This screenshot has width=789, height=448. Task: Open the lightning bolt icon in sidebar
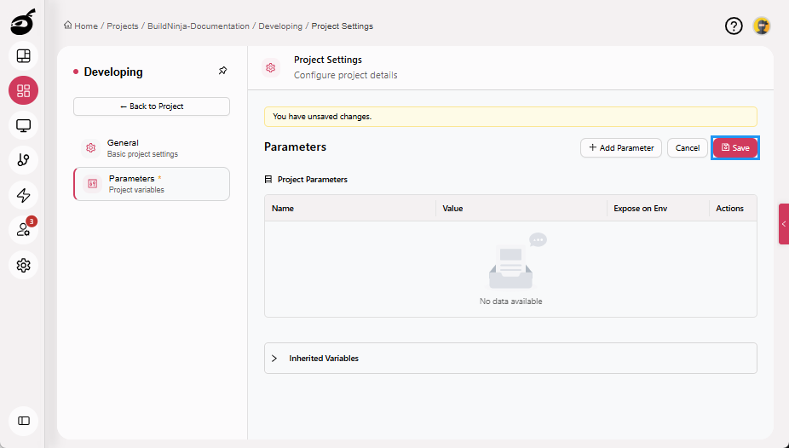[23, 195]
